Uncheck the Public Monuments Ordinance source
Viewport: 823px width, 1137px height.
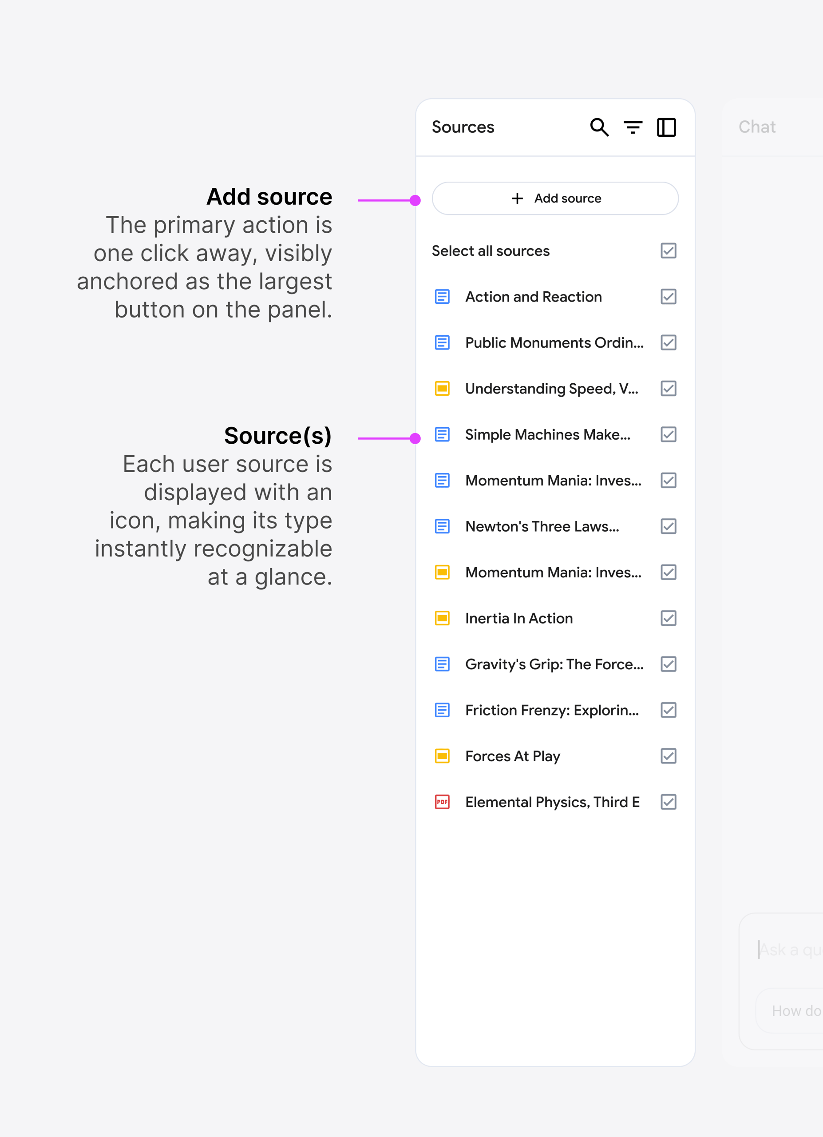click(x=668, y=343)
